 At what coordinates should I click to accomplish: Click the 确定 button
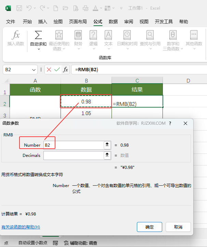click(150, 227)
